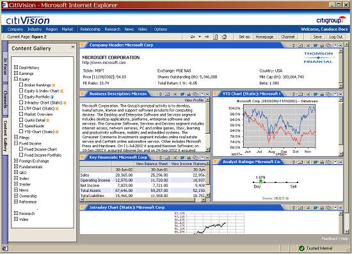
Task: Open the Research menu
Action: [113, 29]
